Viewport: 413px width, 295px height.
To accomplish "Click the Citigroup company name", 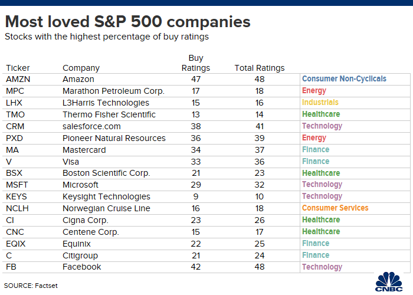I will click(81, 255).
